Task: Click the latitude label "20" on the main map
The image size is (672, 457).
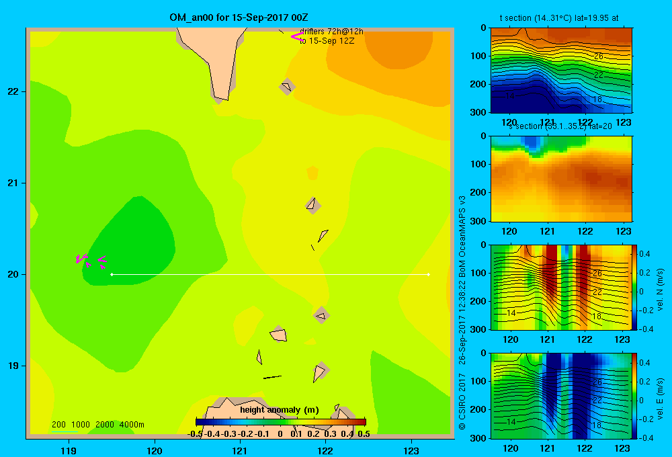Action: (13, 274)
